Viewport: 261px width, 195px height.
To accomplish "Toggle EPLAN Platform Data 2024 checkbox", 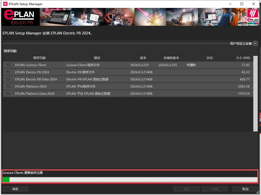I will pos(8,93).
